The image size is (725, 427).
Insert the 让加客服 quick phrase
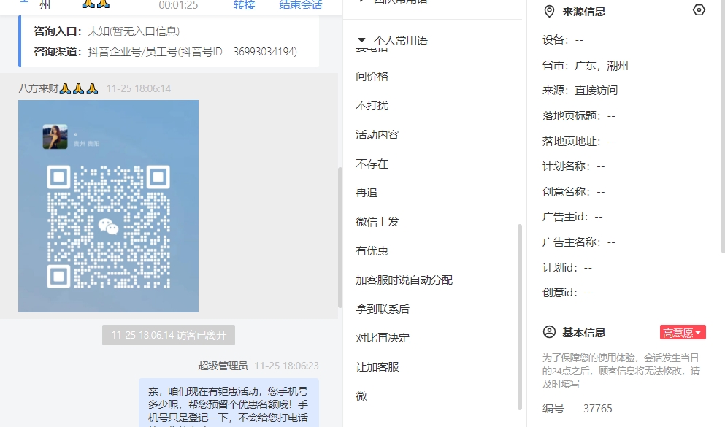coord(377,367)
